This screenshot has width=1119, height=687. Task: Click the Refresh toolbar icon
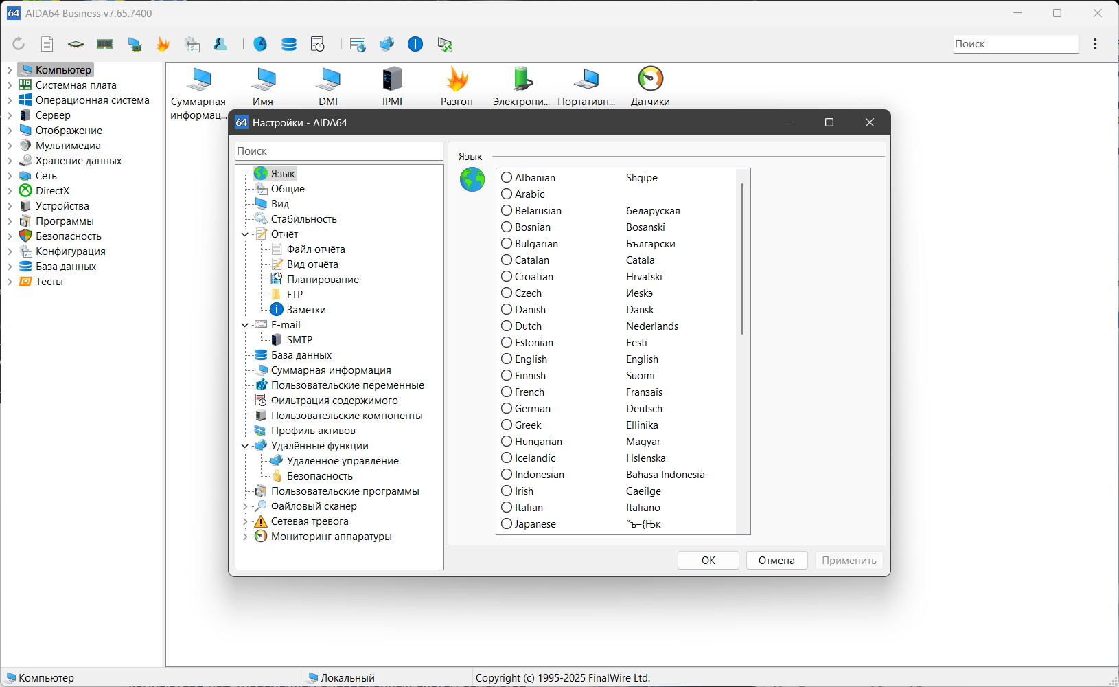coord(19,44)
